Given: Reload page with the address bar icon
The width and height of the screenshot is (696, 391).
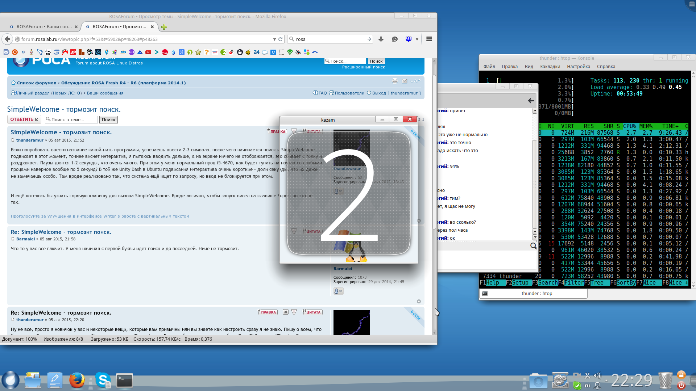Looking at the screenshot, I should pyautogui.click(x=280, y=39).
